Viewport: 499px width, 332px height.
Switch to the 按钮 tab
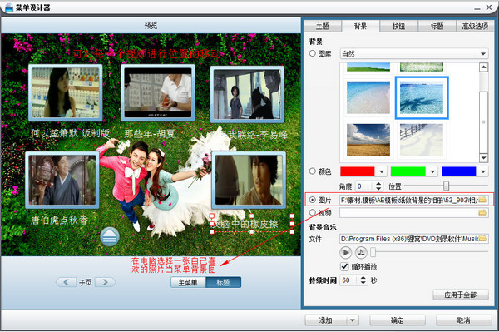[x=398, y=27]
